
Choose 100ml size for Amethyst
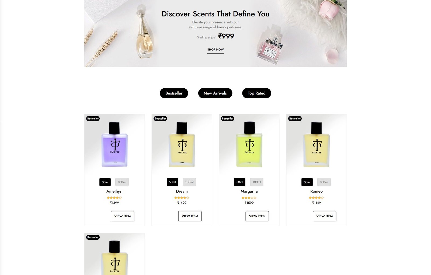click(x=122, y=182)
